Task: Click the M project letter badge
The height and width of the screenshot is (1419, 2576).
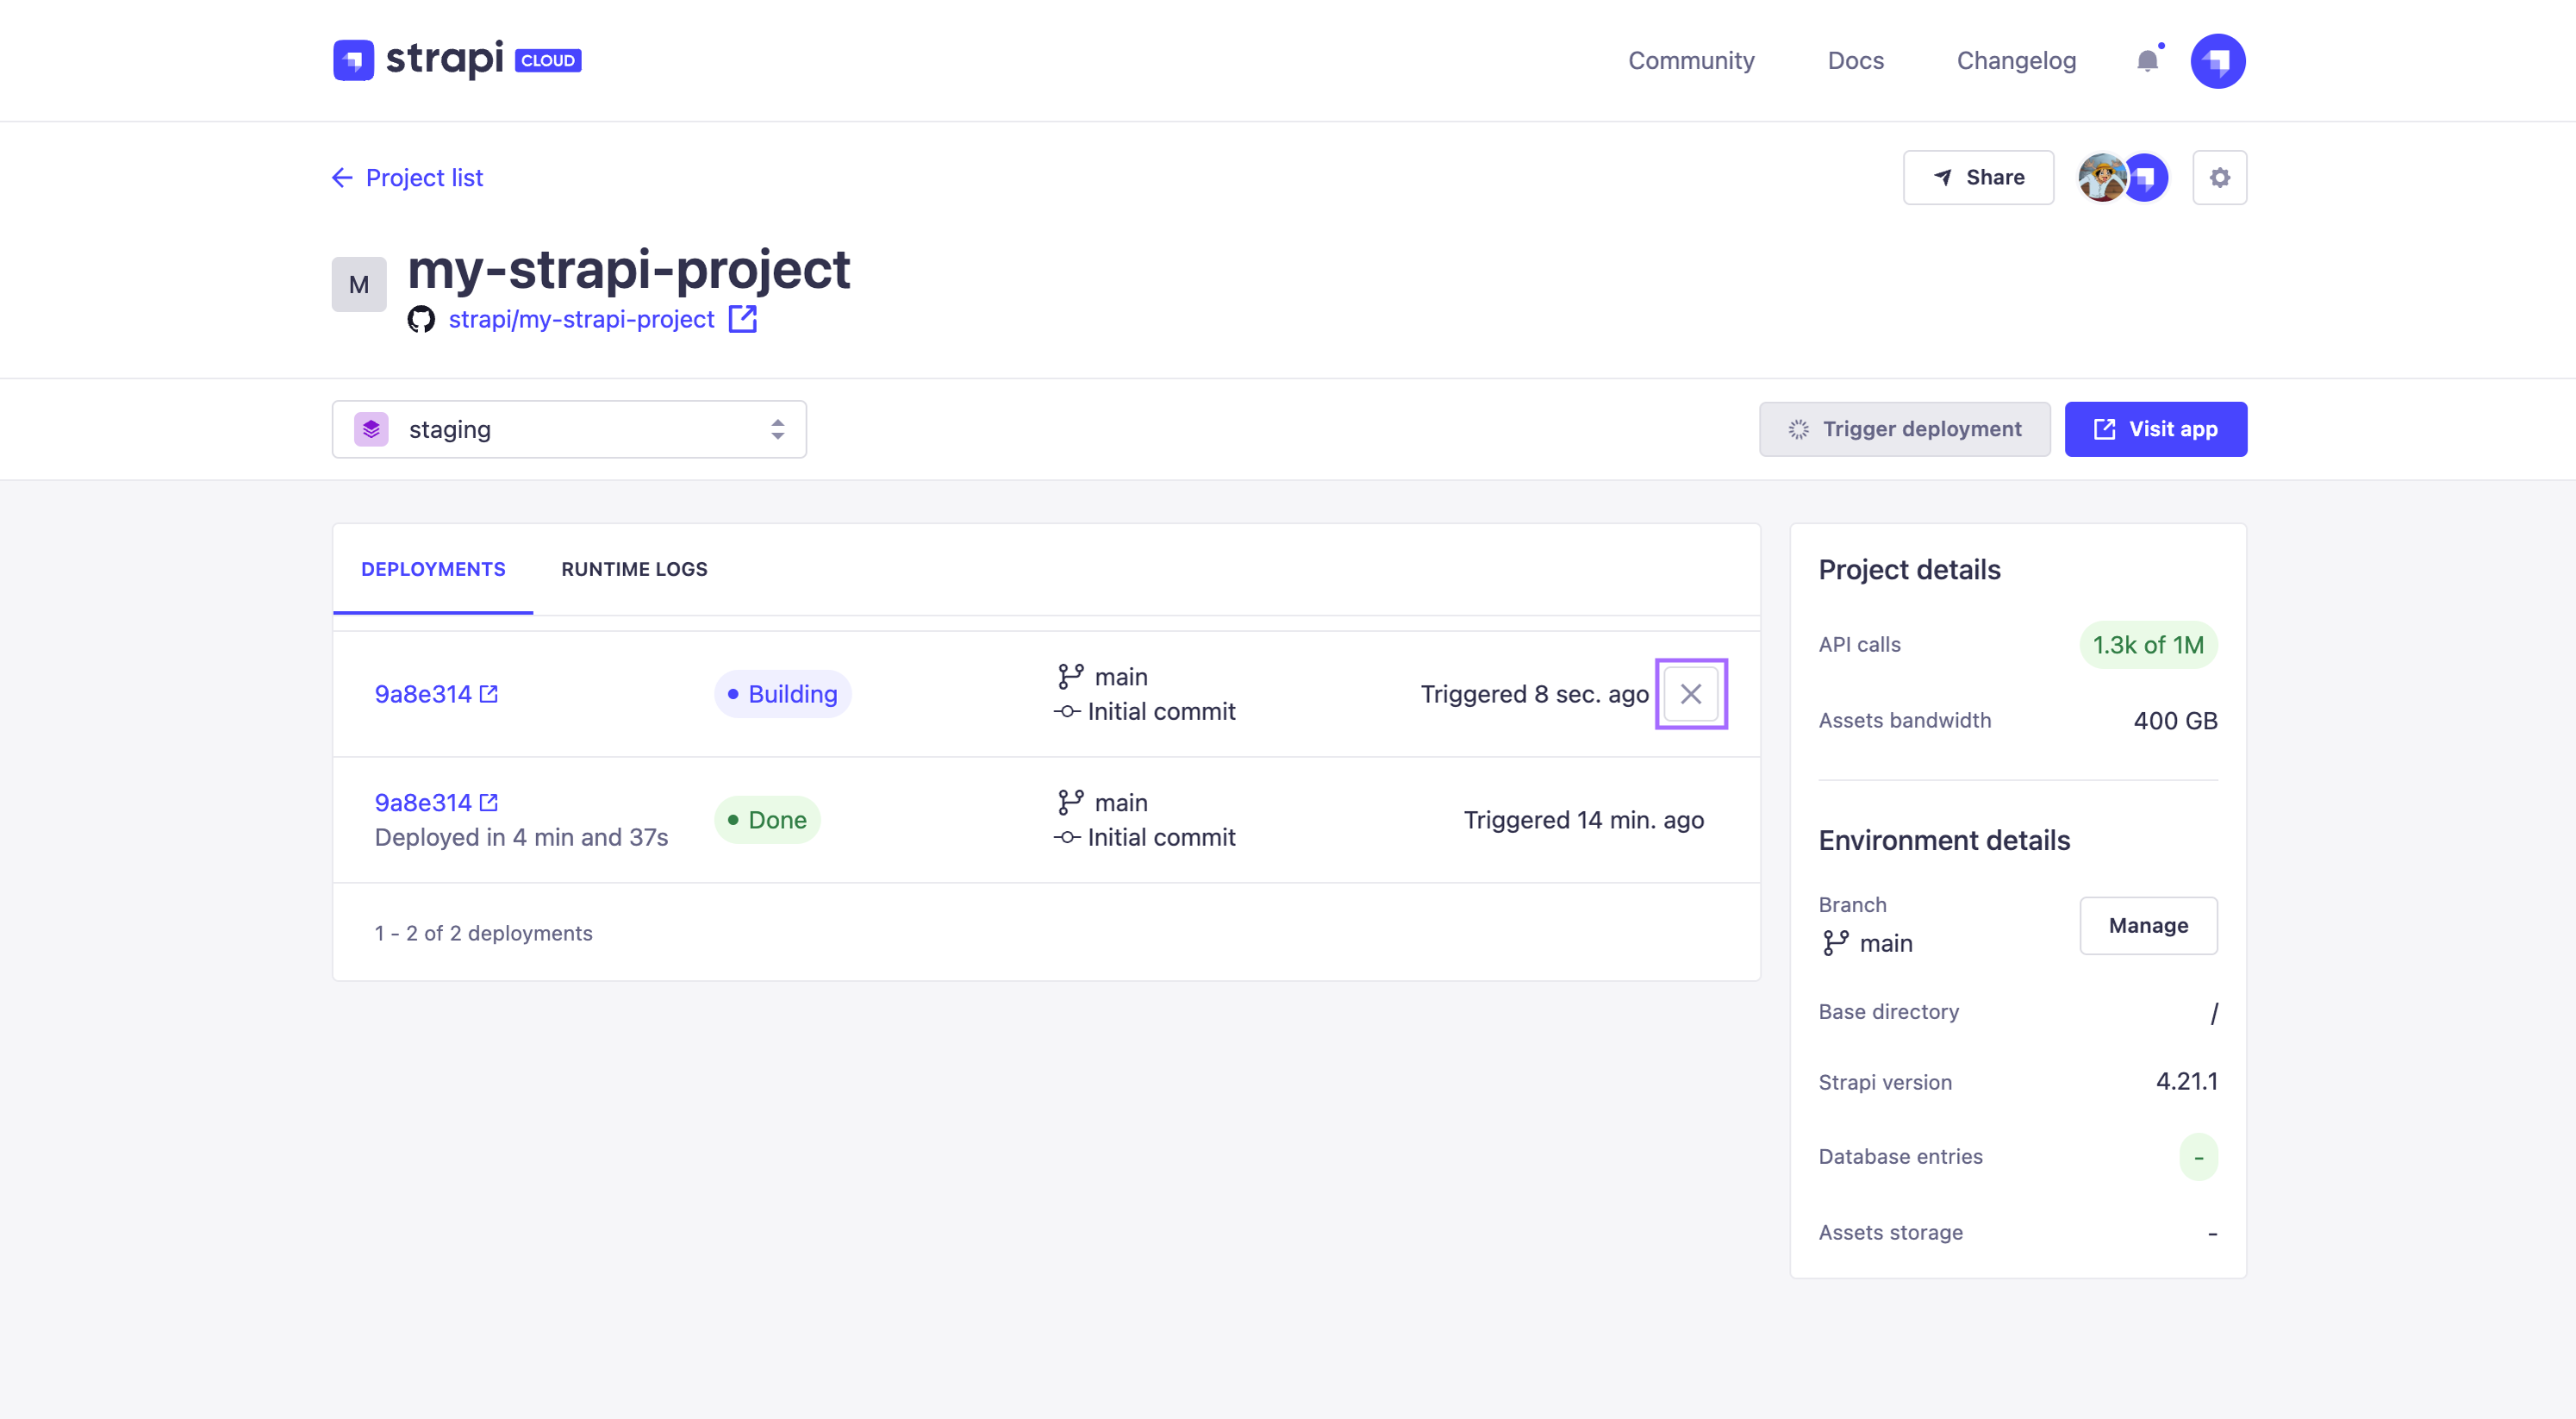Action: 359,285
